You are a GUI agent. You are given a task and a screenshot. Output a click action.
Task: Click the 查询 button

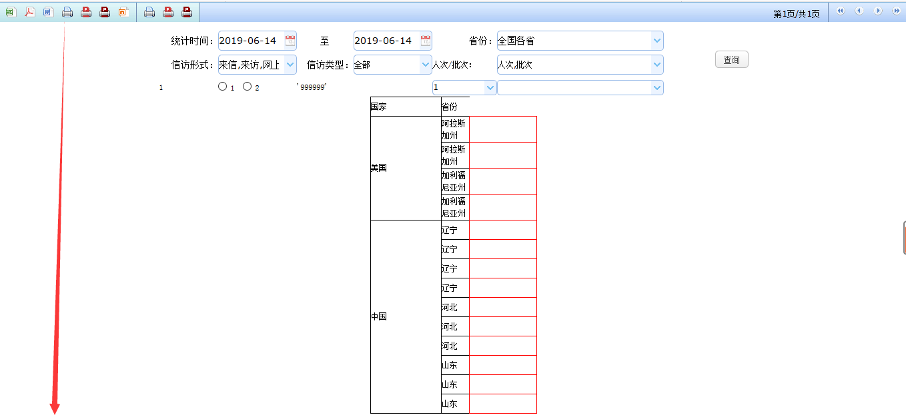coord(732,60)
